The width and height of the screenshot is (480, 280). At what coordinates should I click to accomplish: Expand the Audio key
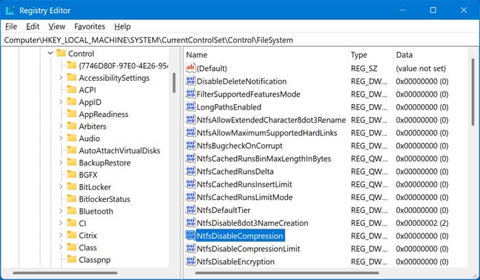[61, 138]
